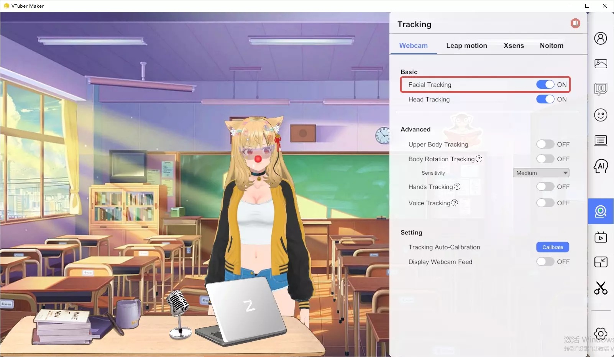Click the Sensitivity label text
The image size is (614, 357).
coord(433,173)
